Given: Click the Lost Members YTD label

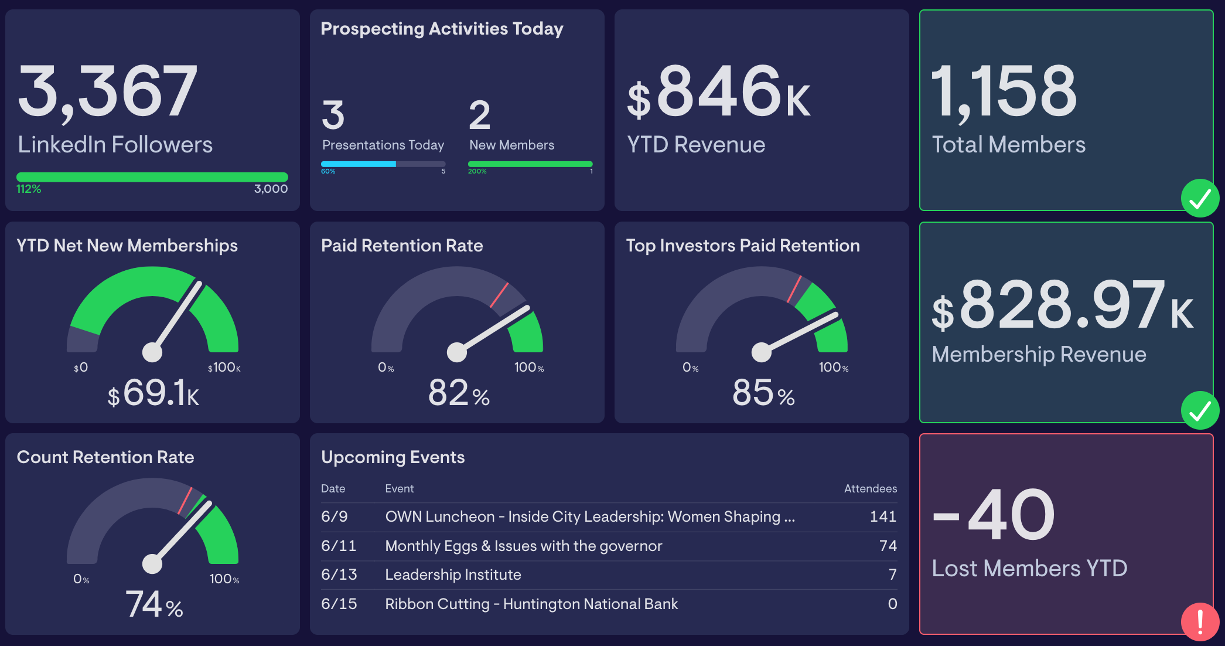Looking at the screenshot, I should (1029, 568).
